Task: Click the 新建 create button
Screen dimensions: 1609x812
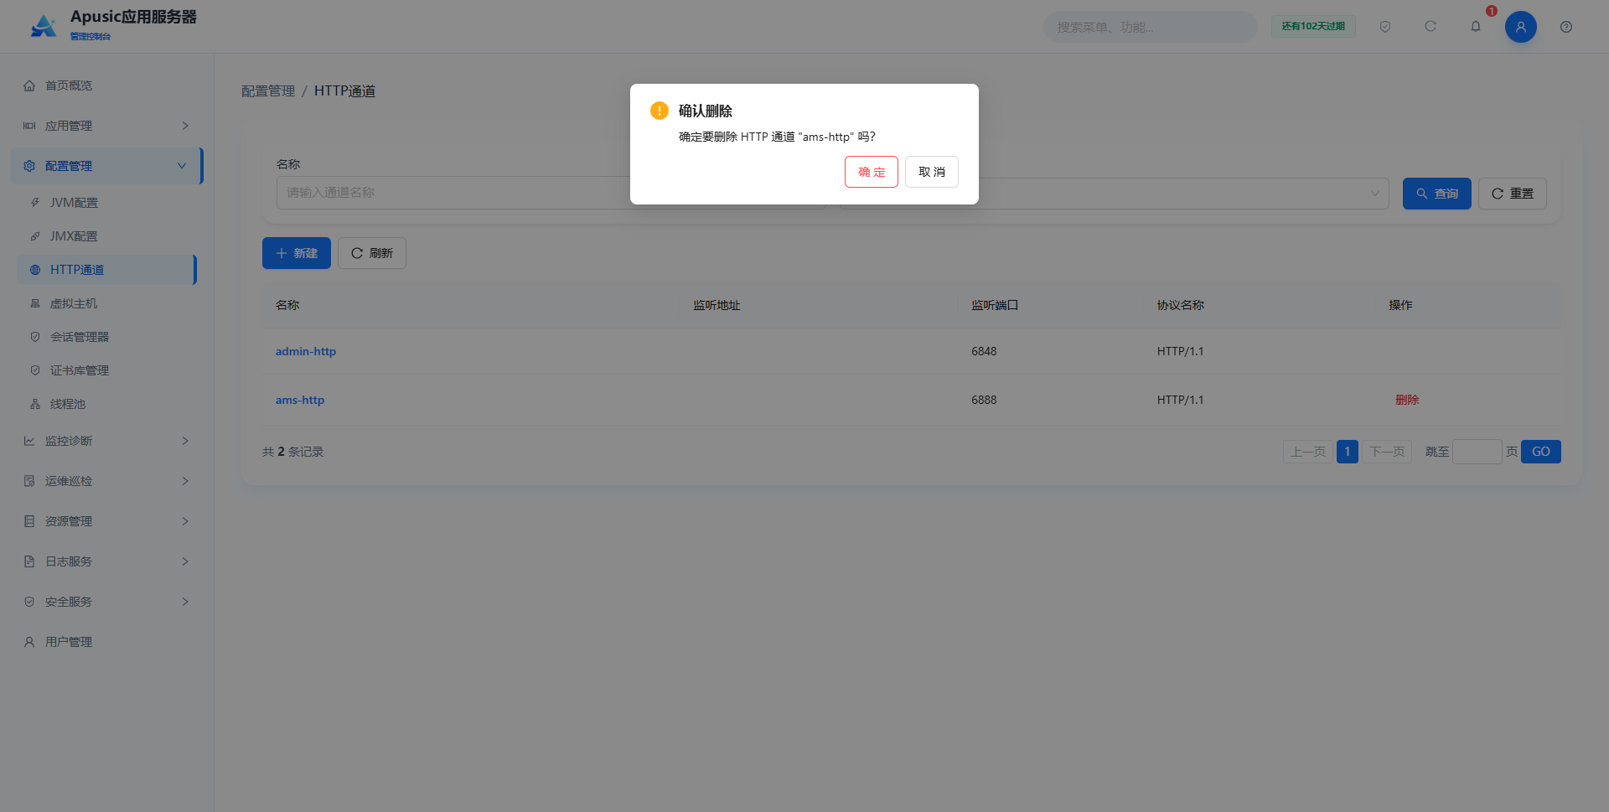Action: [x=297, y=253]
